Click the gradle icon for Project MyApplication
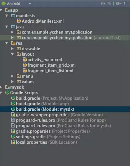This screenshot has width=130, height=166. tap(13, 98)
